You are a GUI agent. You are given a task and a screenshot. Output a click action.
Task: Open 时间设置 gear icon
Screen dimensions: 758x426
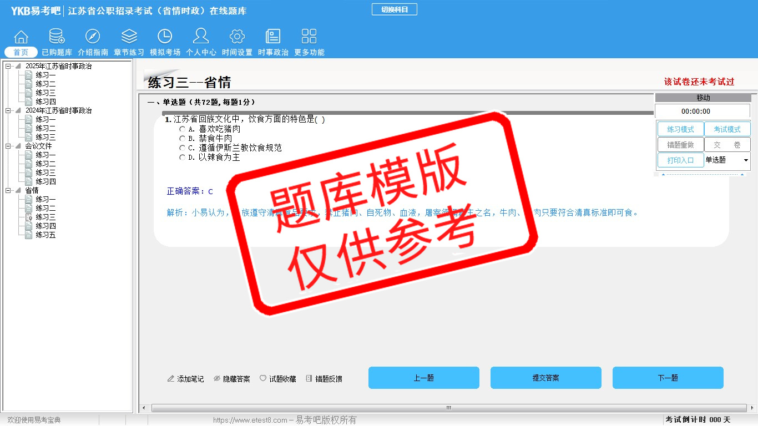tap(237, 37)
